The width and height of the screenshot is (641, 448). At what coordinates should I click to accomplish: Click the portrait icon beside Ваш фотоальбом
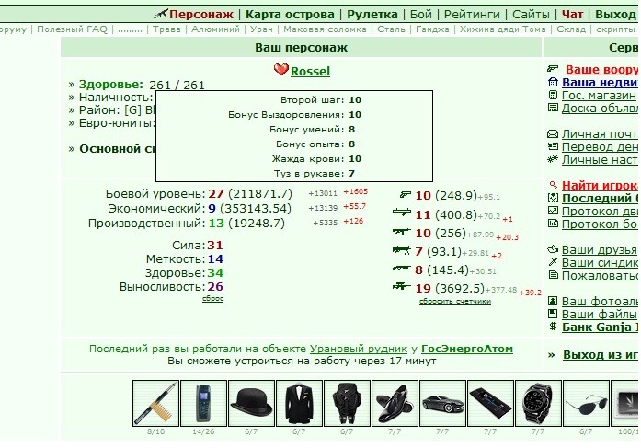pos(553,301)
